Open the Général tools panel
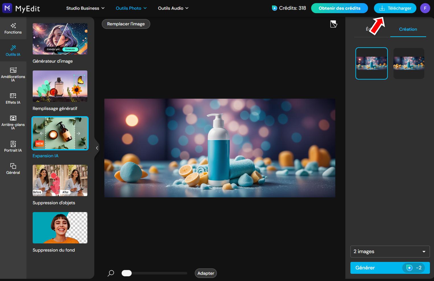The image size is (434, 281). [13, 168]
